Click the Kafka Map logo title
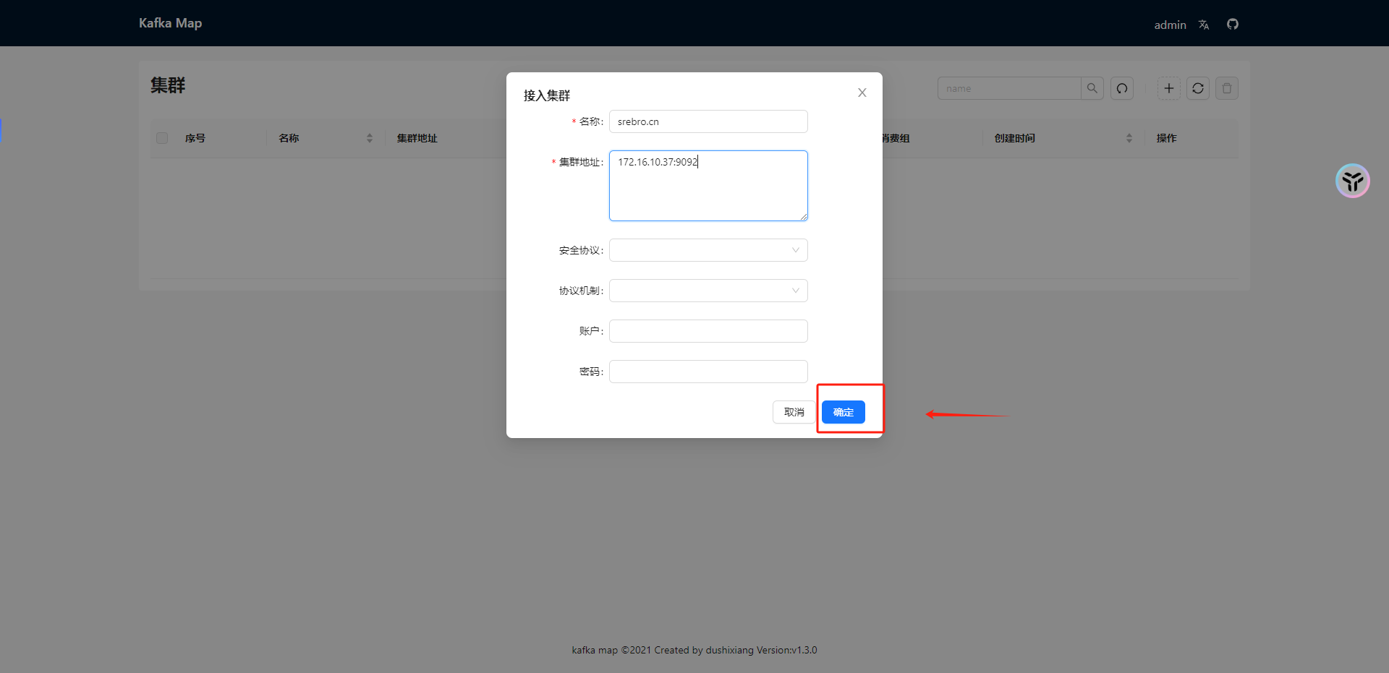Screen dimensions: 1389x673 [x=171, y=23]
